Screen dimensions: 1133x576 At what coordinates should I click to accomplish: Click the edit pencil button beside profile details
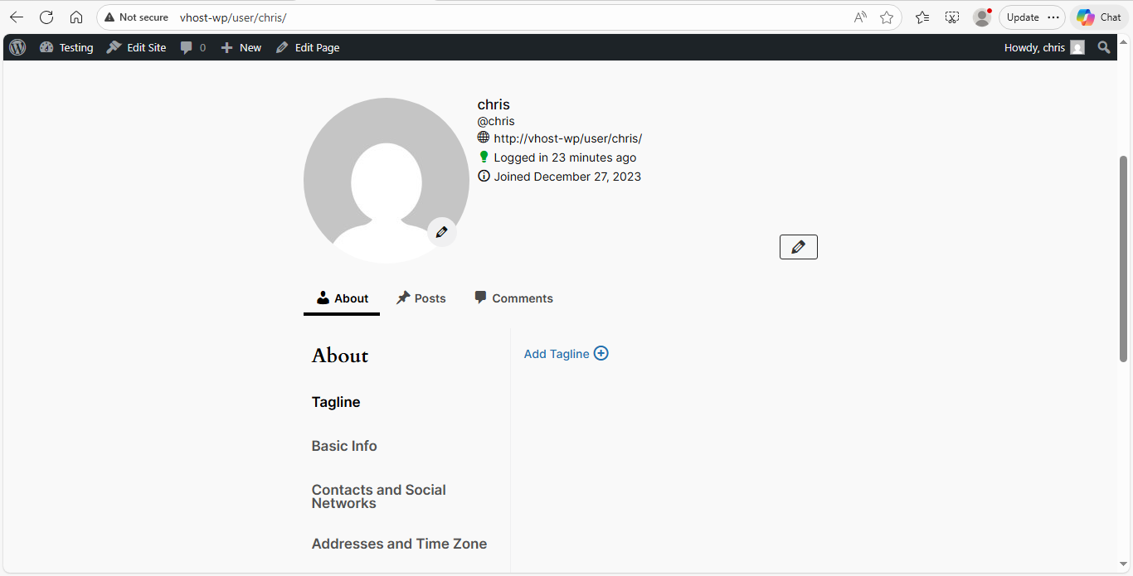(798, 246)
